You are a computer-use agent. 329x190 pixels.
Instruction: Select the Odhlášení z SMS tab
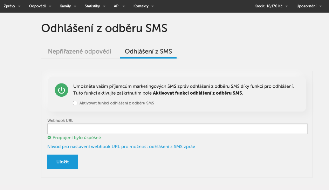(x=148, y=52)
